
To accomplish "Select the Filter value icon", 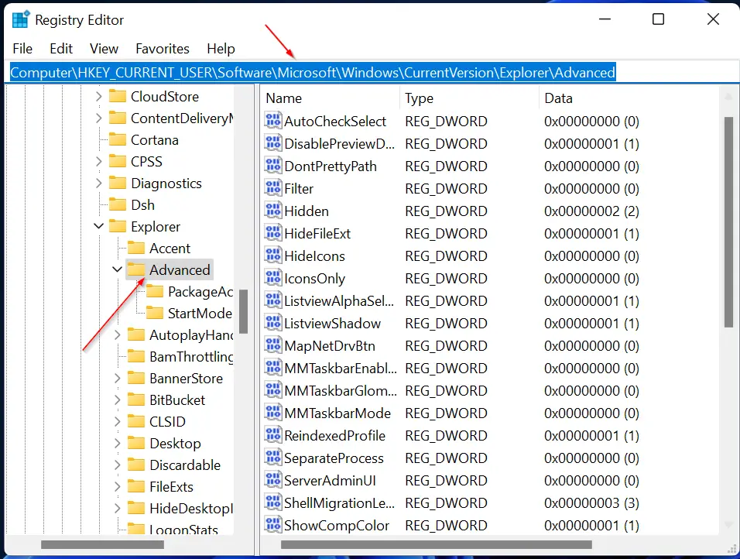I will click(x=273, y=188).
